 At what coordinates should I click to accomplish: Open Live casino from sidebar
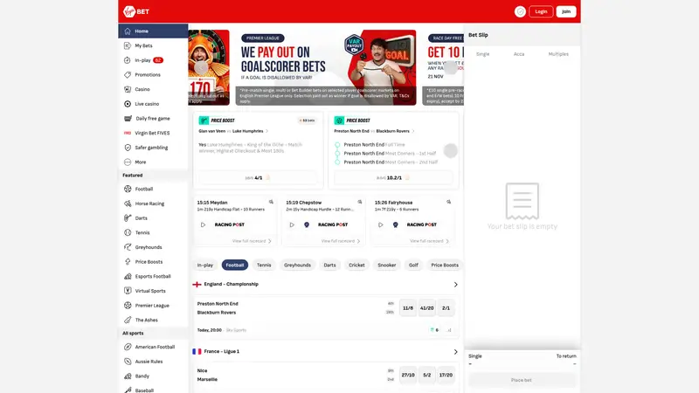[x=153, y=104]
